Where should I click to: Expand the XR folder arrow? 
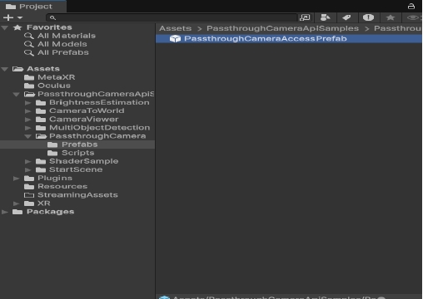tap(17, 203)
